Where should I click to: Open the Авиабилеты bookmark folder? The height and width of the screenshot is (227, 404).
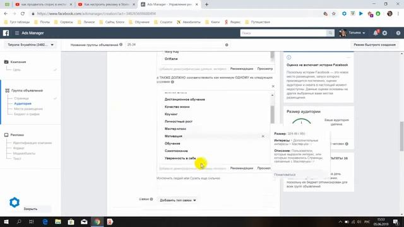coord(189,22)
